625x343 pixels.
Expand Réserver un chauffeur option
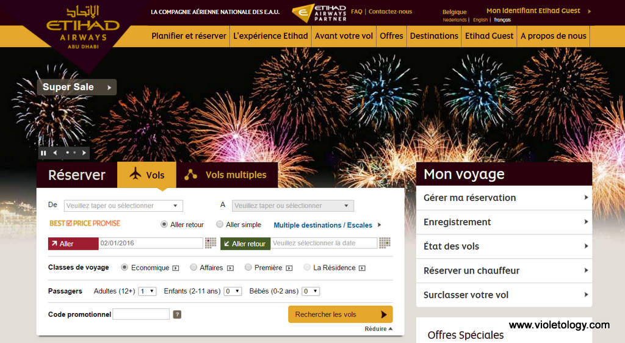[504, 270]
